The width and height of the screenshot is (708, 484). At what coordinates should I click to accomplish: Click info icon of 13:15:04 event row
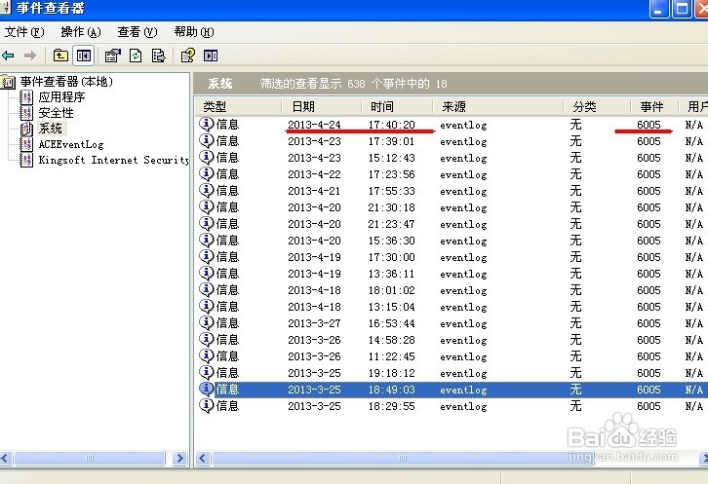[207, 307]
